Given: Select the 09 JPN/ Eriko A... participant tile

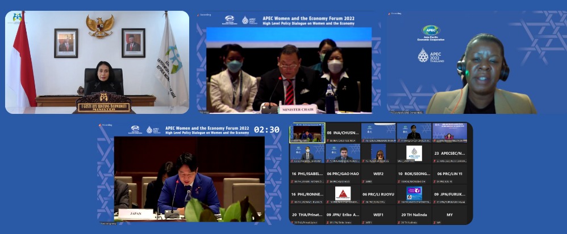Looking at the screenshot, I should pyautogui.click(x=343, y=215).
